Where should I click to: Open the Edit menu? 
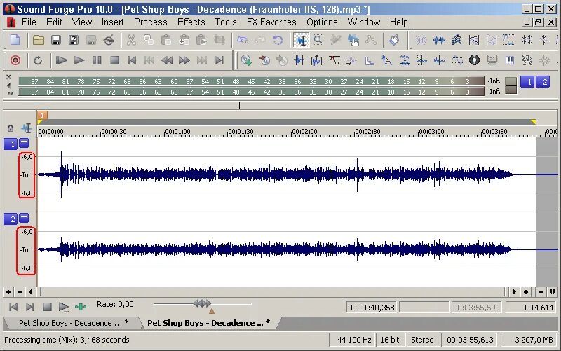[x=54, y=22]
